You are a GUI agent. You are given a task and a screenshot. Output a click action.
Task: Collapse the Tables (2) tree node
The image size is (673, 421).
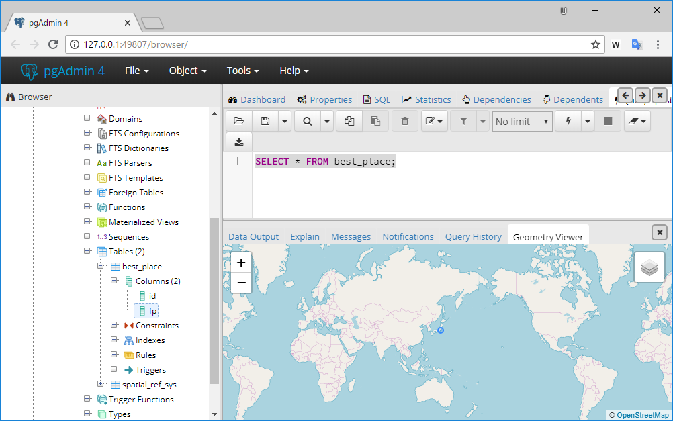pos(87,251)
